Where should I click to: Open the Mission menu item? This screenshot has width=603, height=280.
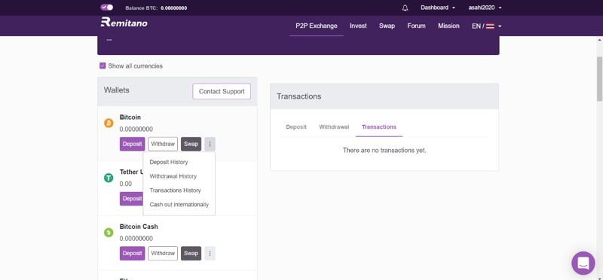[x=448, y=26]
